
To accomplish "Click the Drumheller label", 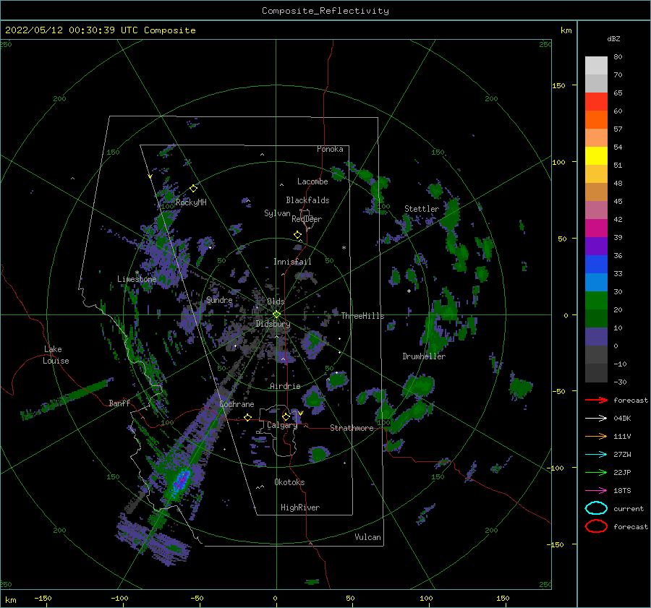I will coord(424,356).
